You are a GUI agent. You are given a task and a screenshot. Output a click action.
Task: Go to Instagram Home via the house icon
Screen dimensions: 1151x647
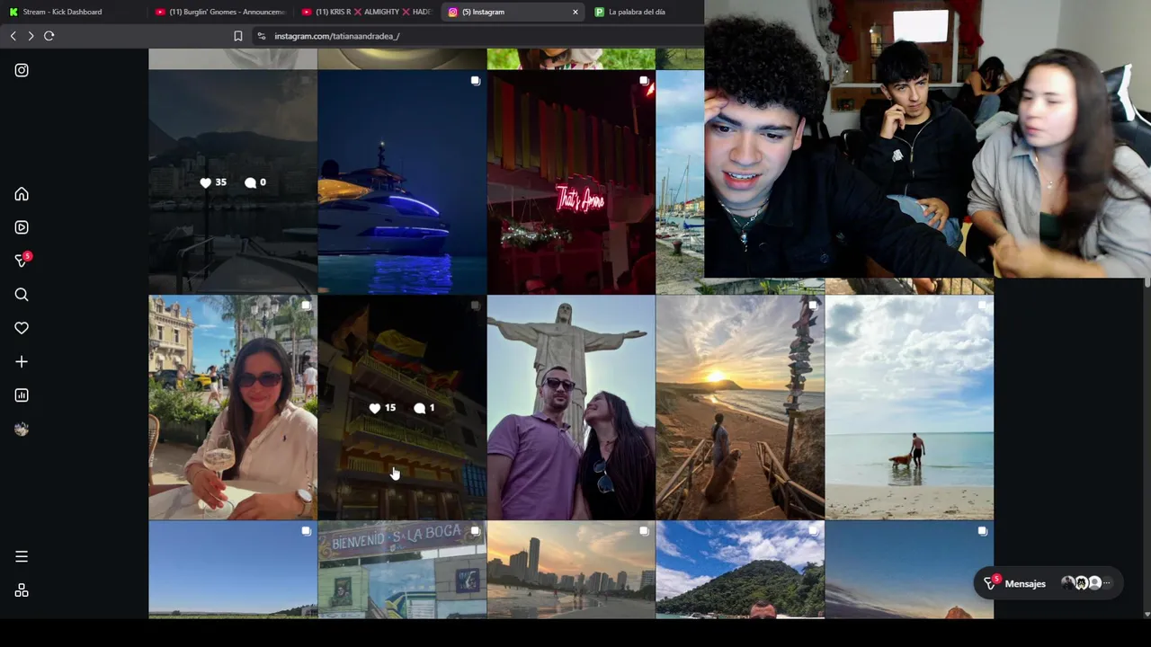(22, 194)
